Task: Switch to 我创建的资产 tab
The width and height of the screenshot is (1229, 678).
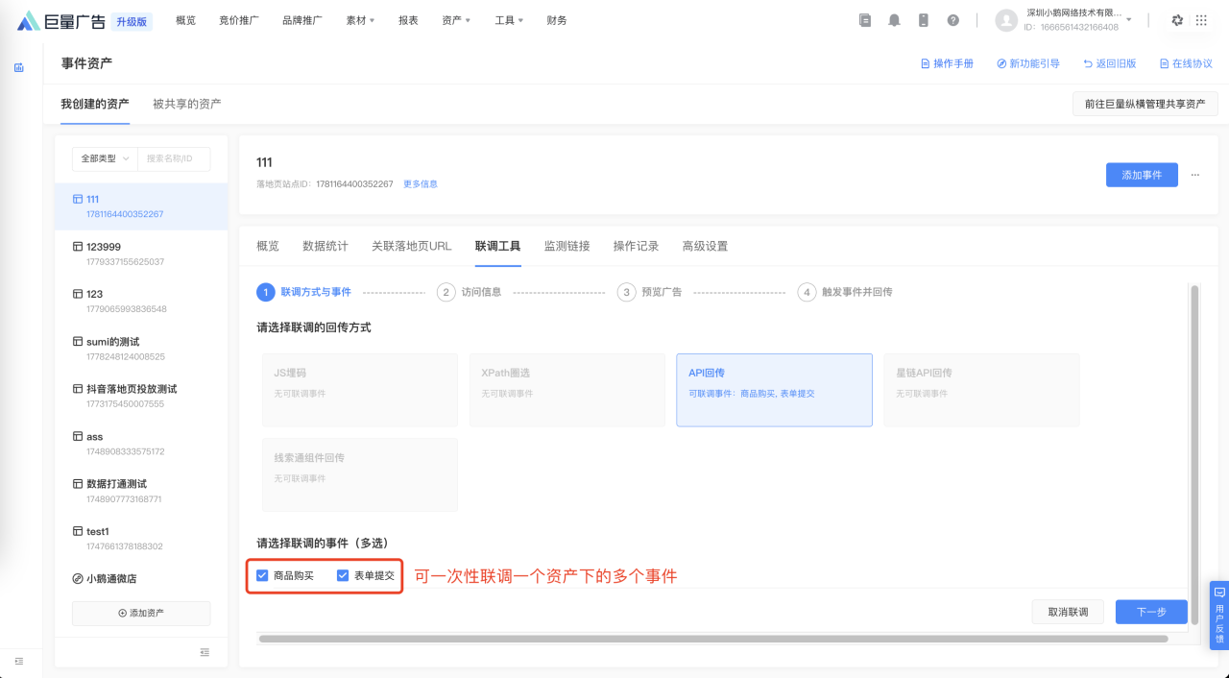Action: [x=95, y=104]
